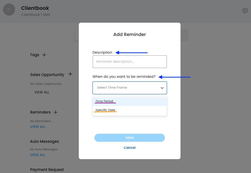The image size is (251, 173).
Task: Cancel the Add Reminder dialog
Action: point(130,148)
